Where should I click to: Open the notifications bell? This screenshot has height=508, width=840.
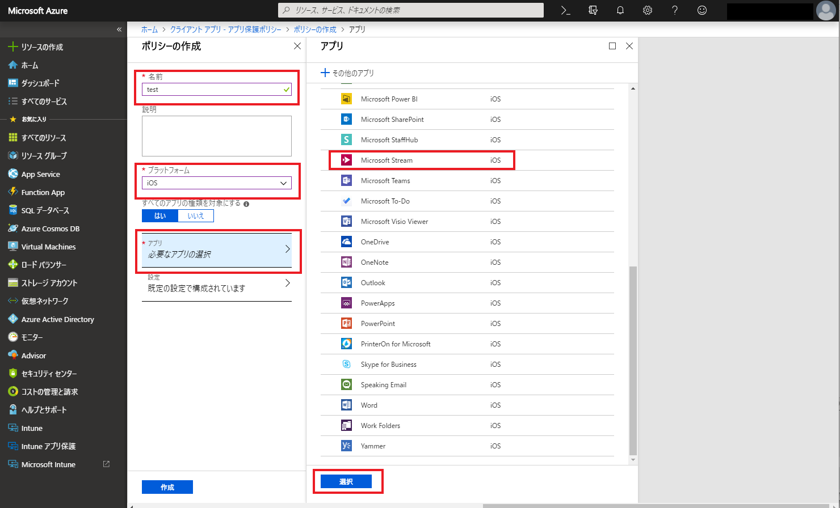tap(620, 10)
